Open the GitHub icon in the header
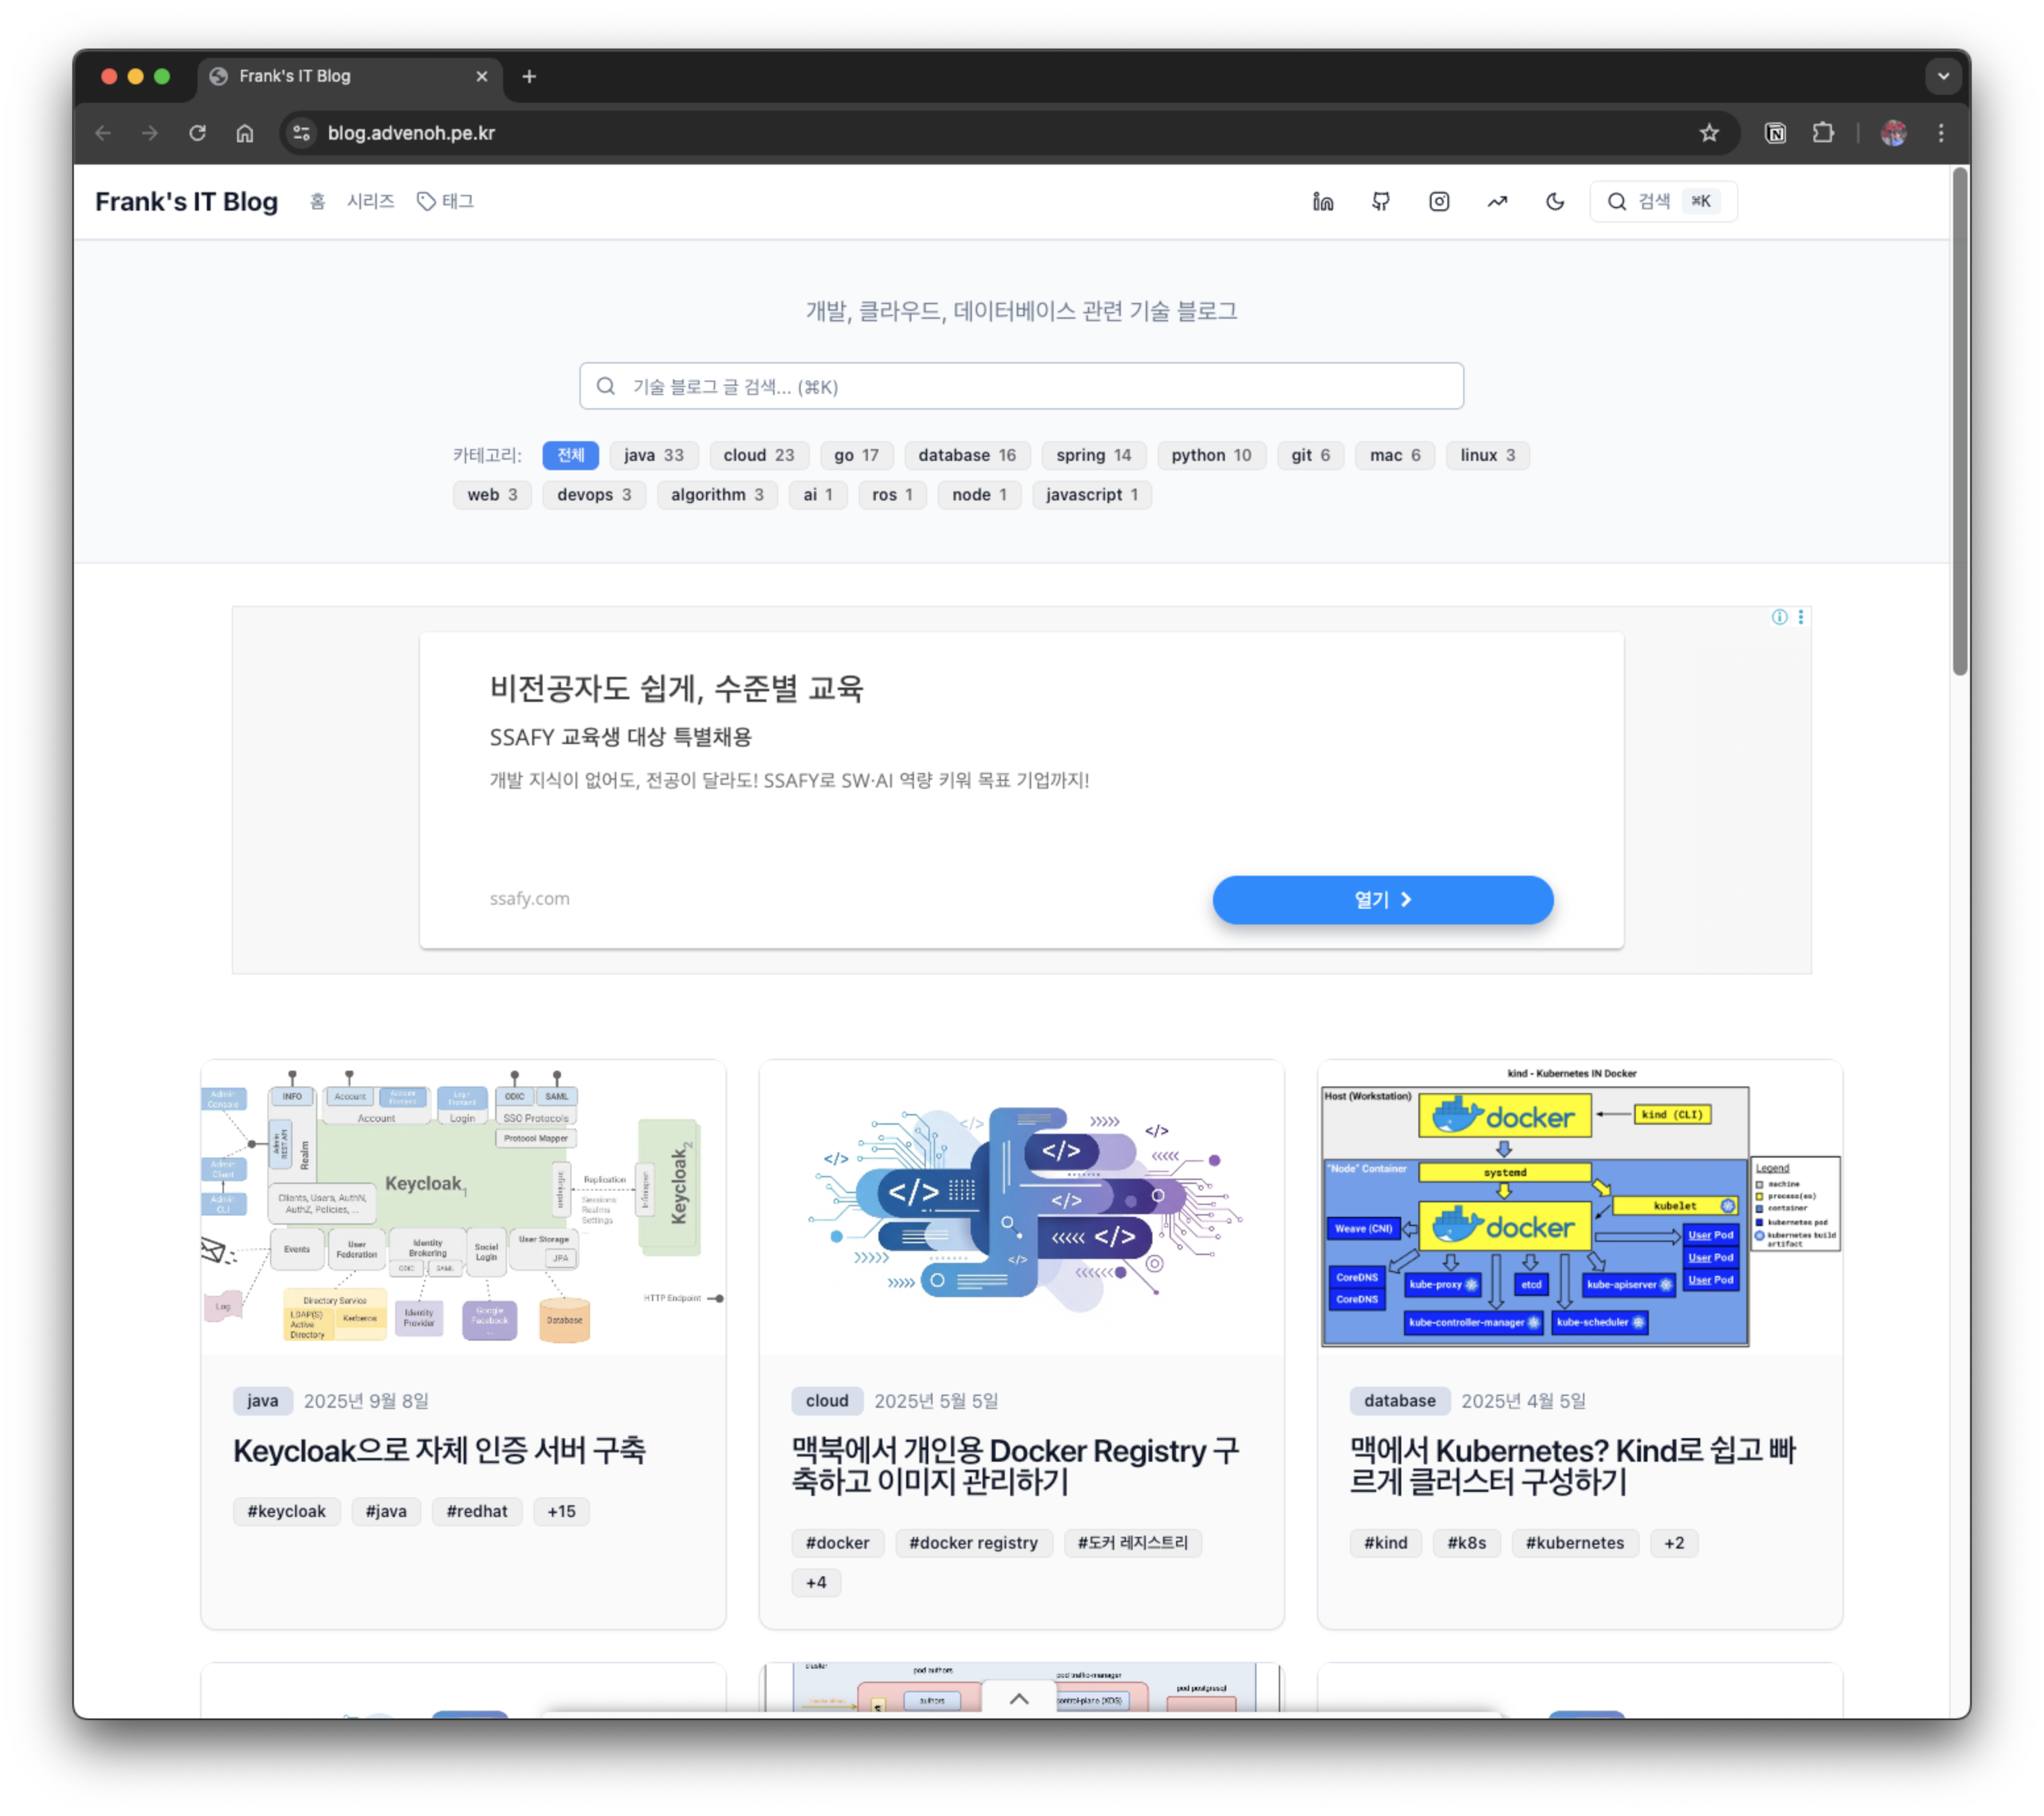2044x1816 pixels. [x=1381, y=201]
